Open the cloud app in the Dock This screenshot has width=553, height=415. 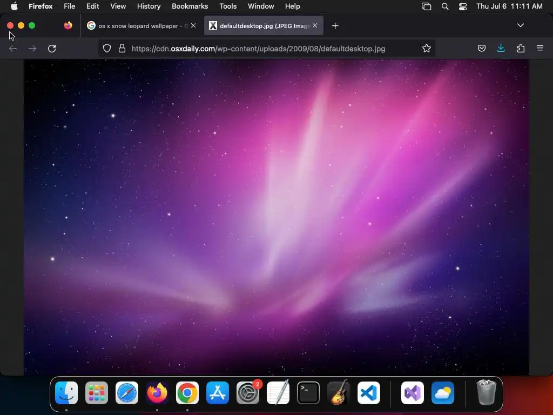tap(443, 393)
